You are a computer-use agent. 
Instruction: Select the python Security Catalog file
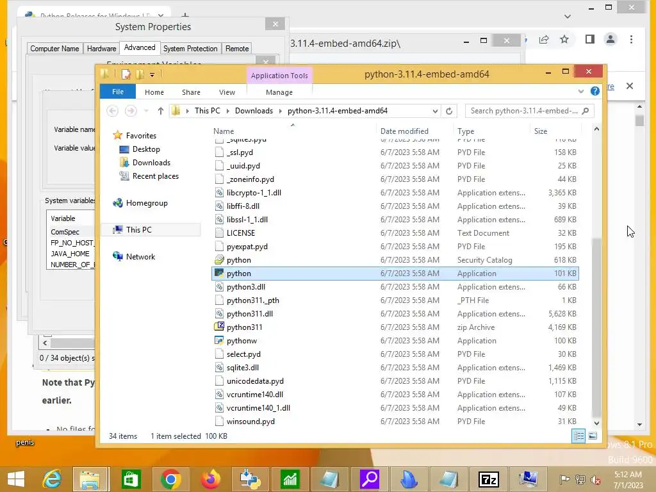(x=238, y=260)
